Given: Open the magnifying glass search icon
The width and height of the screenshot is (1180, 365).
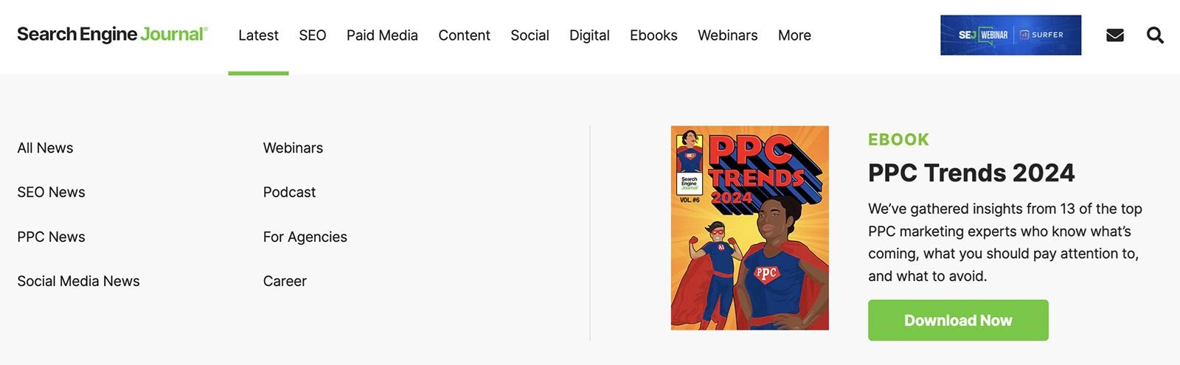Looking at the screenshot, I should [x=1155, y=35].
